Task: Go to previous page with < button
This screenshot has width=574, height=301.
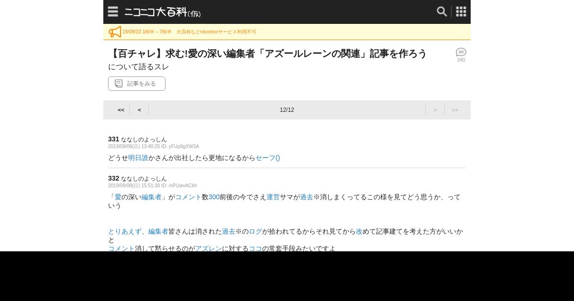Action: tap(139, 110)
